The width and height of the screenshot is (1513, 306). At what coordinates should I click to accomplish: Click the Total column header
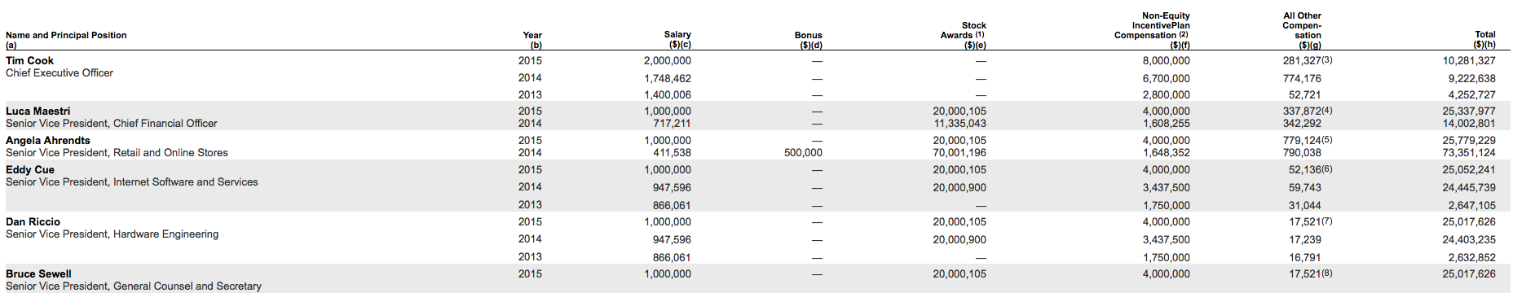[x=1484, y=39]
